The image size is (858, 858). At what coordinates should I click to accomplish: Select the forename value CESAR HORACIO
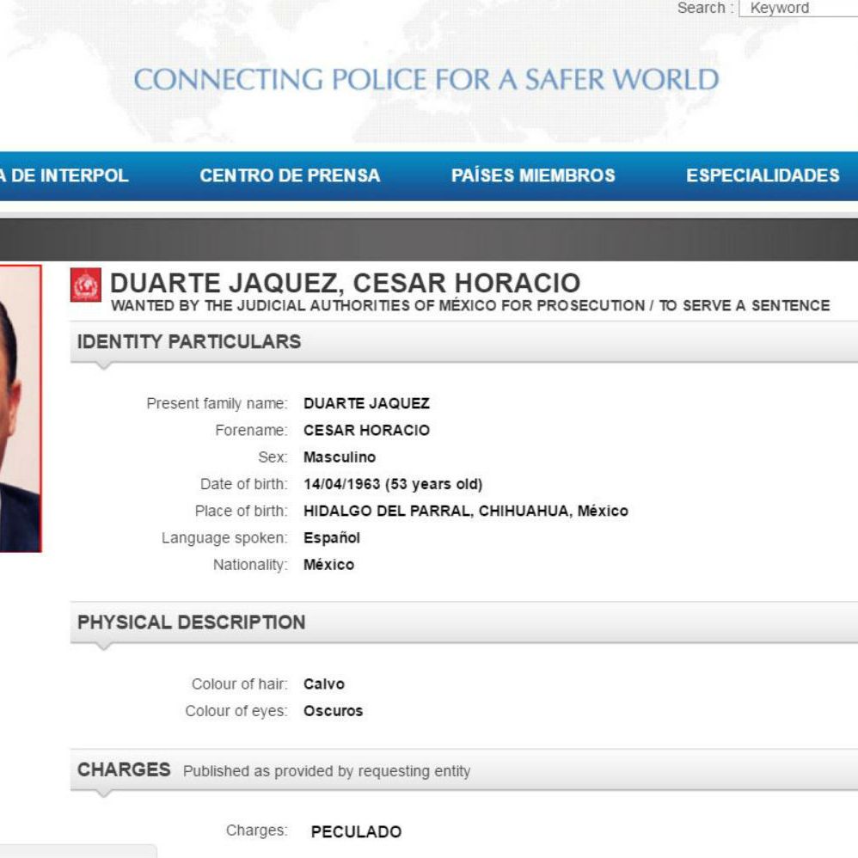pyautogui.click(x=366, y=431)
